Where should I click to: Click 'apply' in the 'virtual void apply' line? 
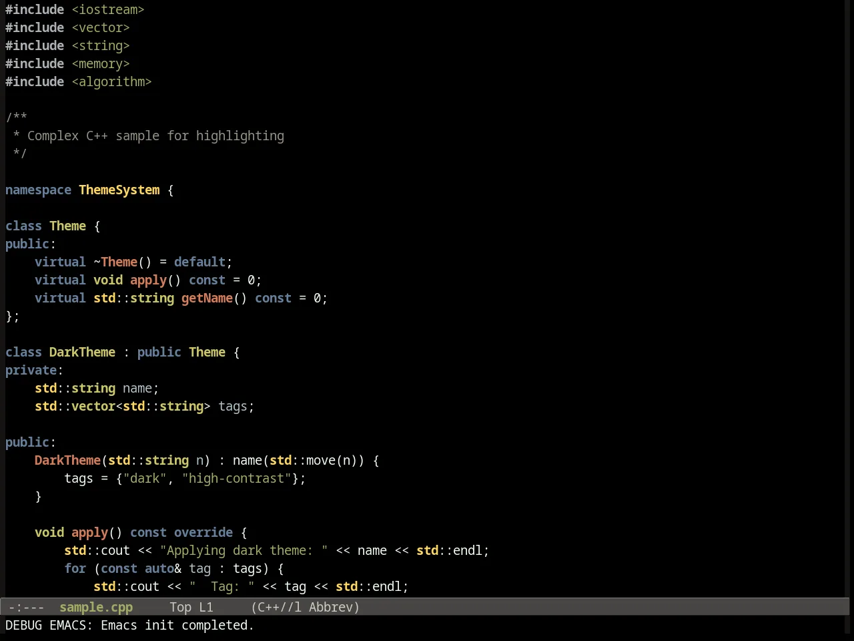pyautogui.click(x=148, y=280)
